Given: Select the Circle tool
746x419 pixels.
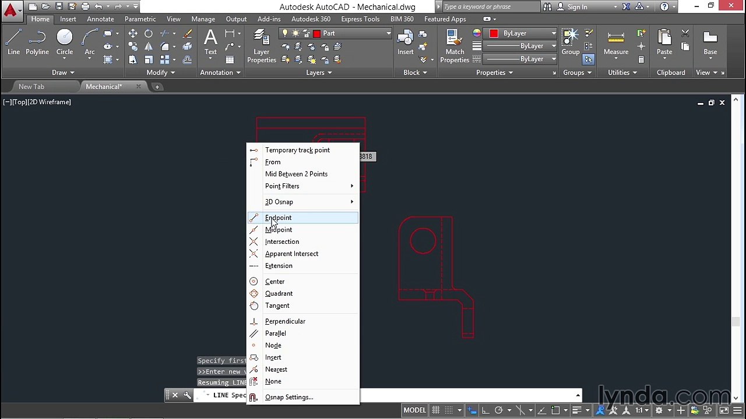Looking at the screenshot, I should 65,42.
